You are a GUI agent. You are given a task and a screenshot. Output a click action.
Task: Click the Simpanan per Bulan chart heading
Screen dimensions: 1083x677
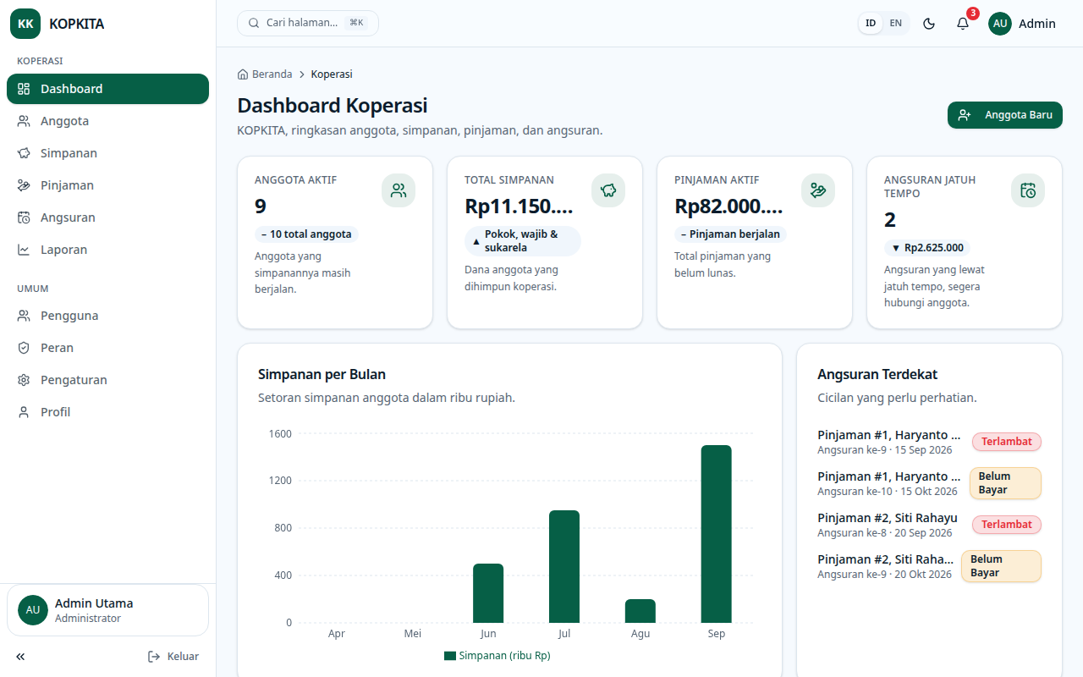tap(322, 374)
